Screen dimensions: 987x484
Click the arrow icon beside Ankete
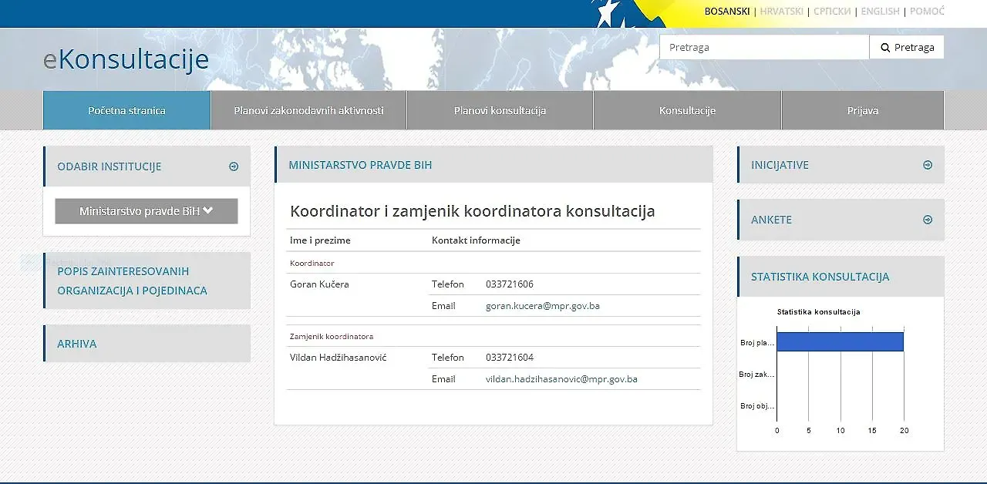pyautogui.click(x=928, y=220)
